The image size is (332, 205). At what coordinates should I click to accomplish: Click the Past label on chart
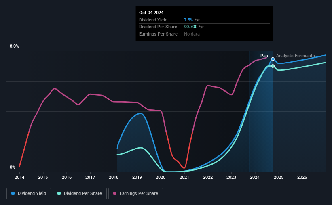point(265,56)
